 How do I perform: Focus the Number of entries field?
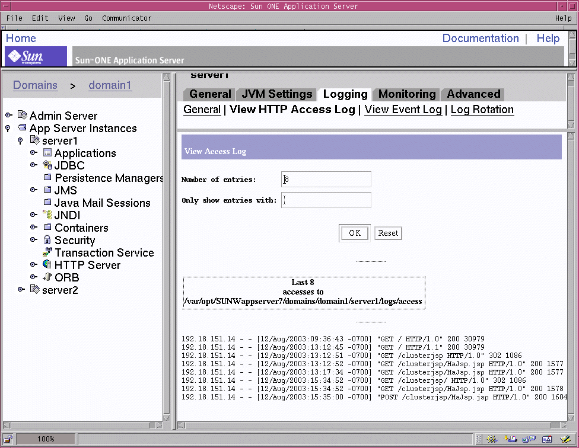326,179
